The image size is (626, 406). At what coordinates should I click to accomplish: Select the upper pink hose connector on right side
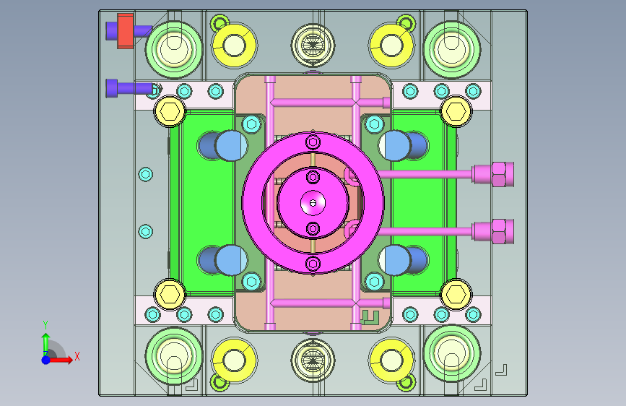coord(492,174)
